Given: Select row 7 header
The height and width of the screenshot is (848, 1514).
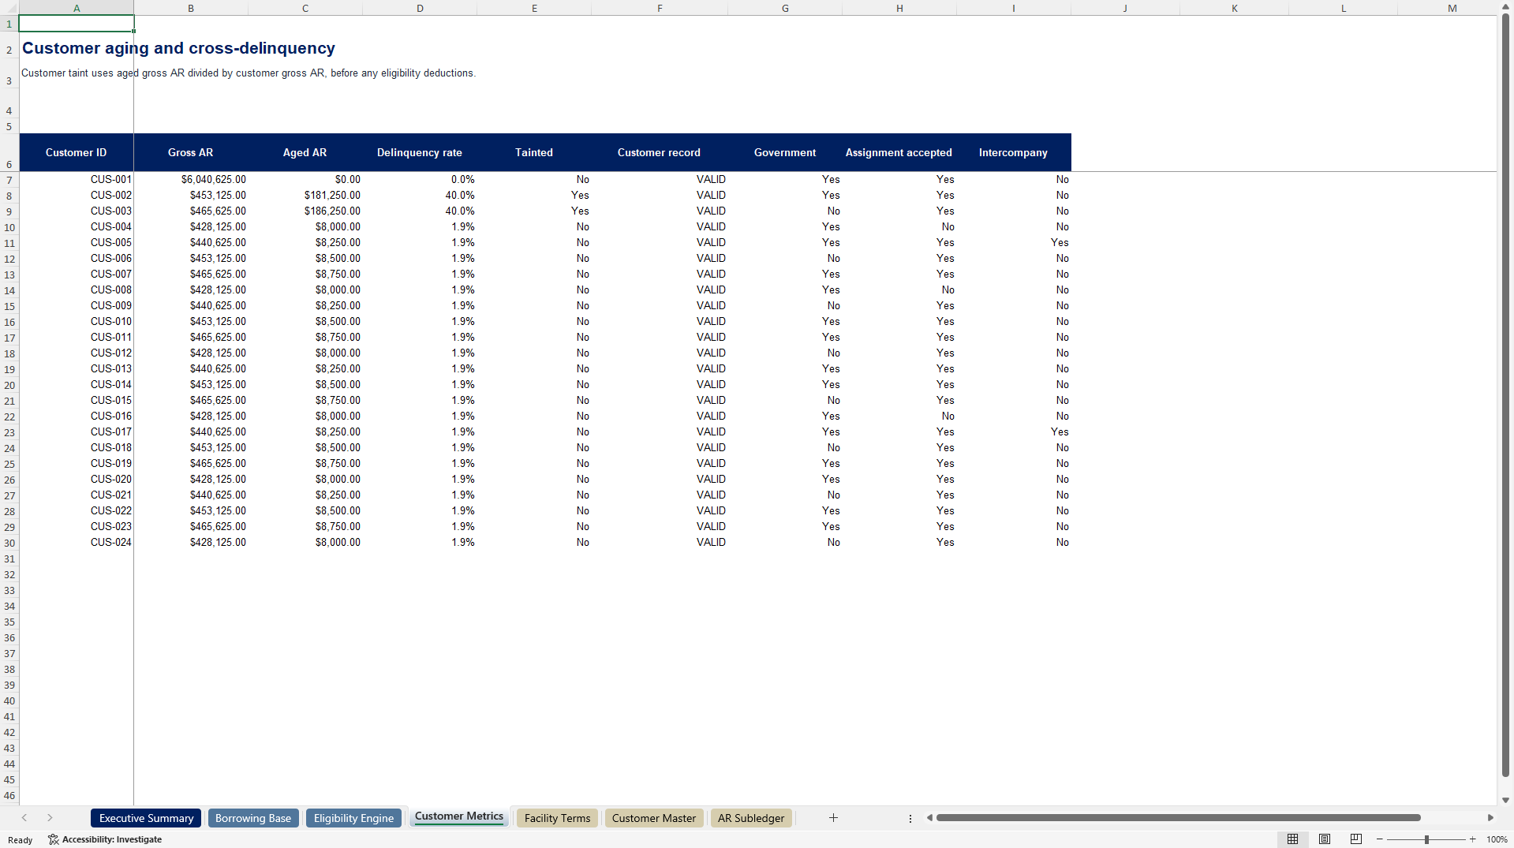Looking at the screenshot, I should [x=9, y=180].
